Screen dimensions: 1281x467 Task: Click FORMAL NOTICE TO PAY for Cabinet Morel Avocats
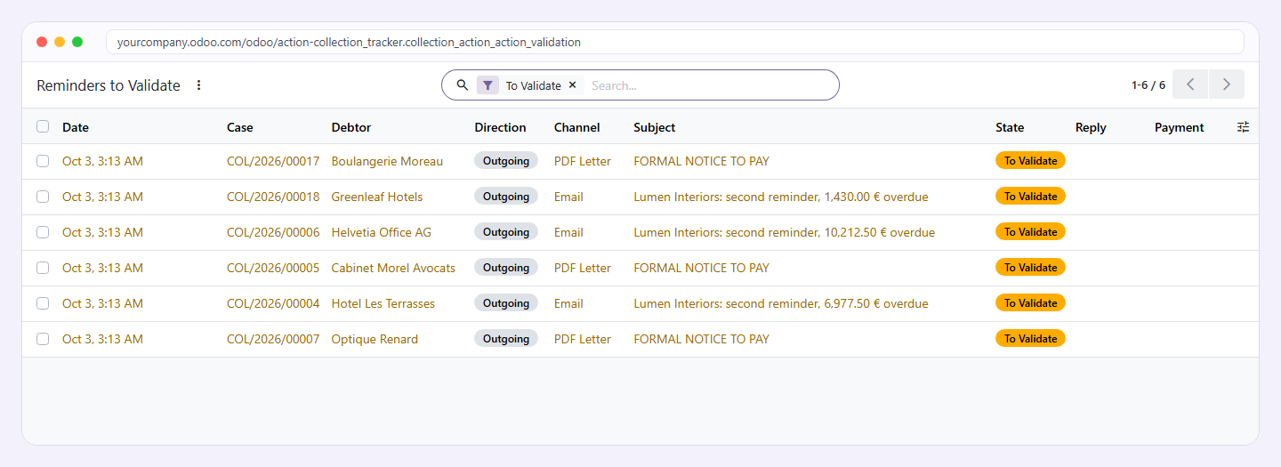coord(702,268)
